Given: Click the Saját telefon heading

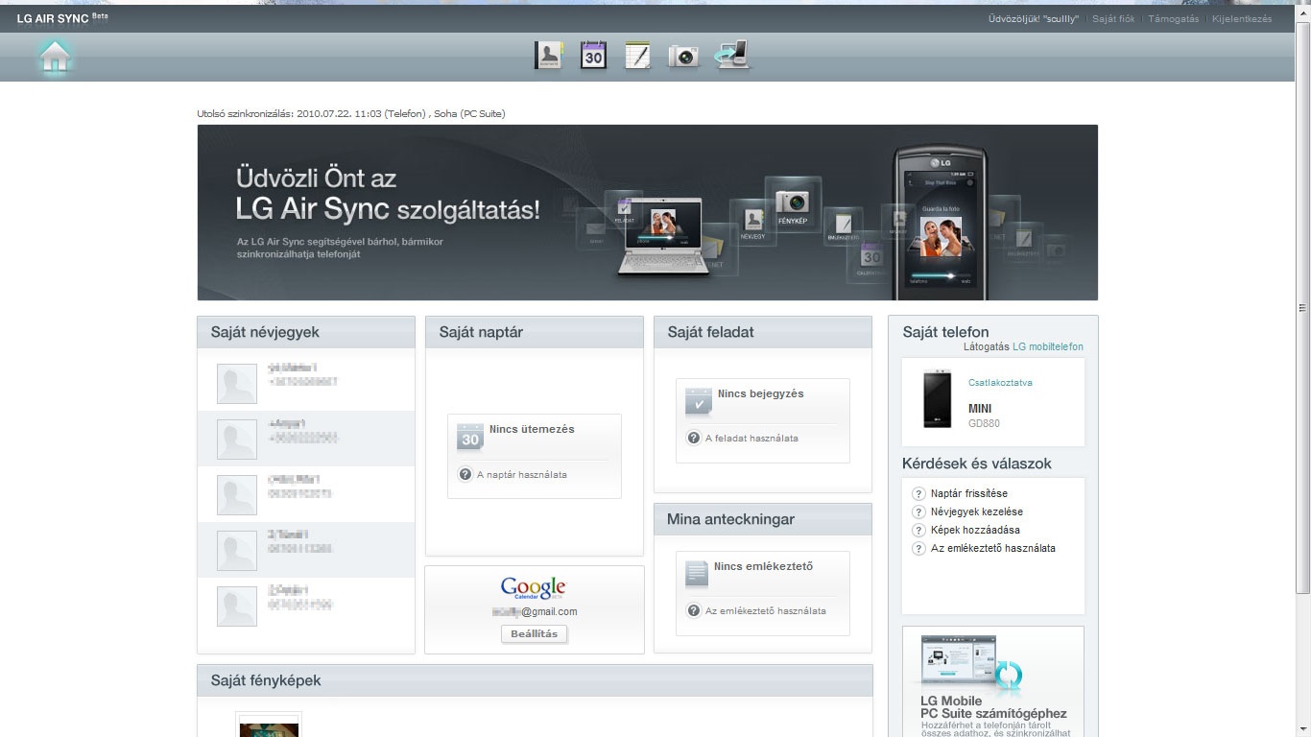Looking at the screenshot, I should [x=945, y=332].
